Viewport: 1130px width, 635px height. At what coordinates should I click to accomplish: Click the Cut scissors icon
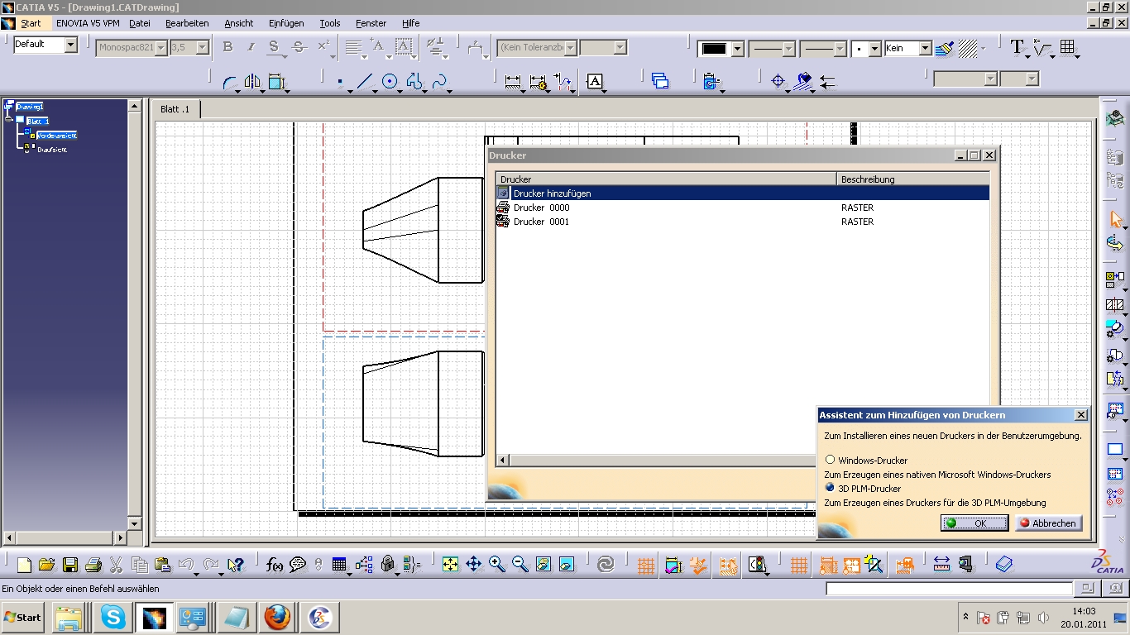(117, 565)
